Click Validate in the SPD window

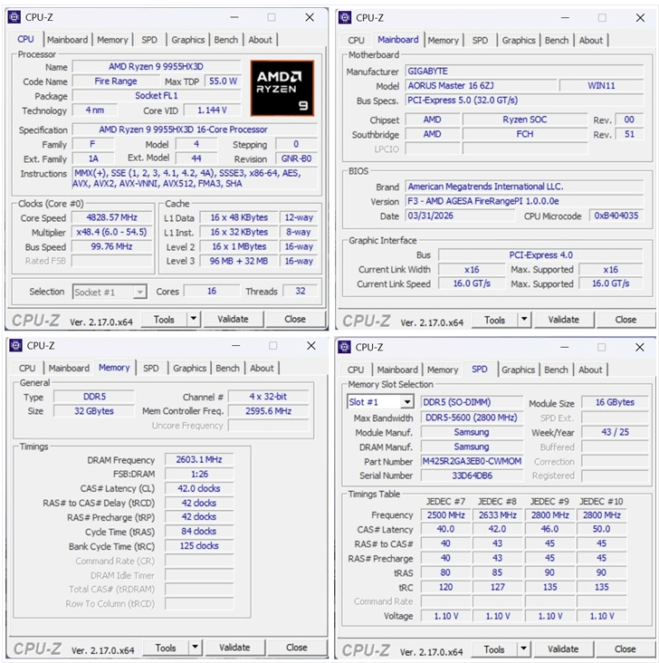(x=563, y=649)
